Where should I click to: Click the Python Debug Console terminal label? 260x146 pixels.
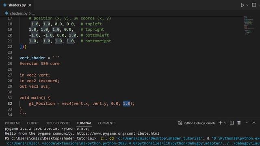(199, 123)
